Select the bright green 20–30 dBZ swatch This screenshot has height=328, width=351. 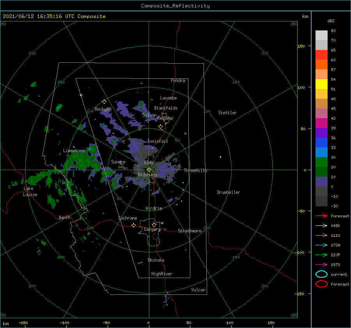321,162
